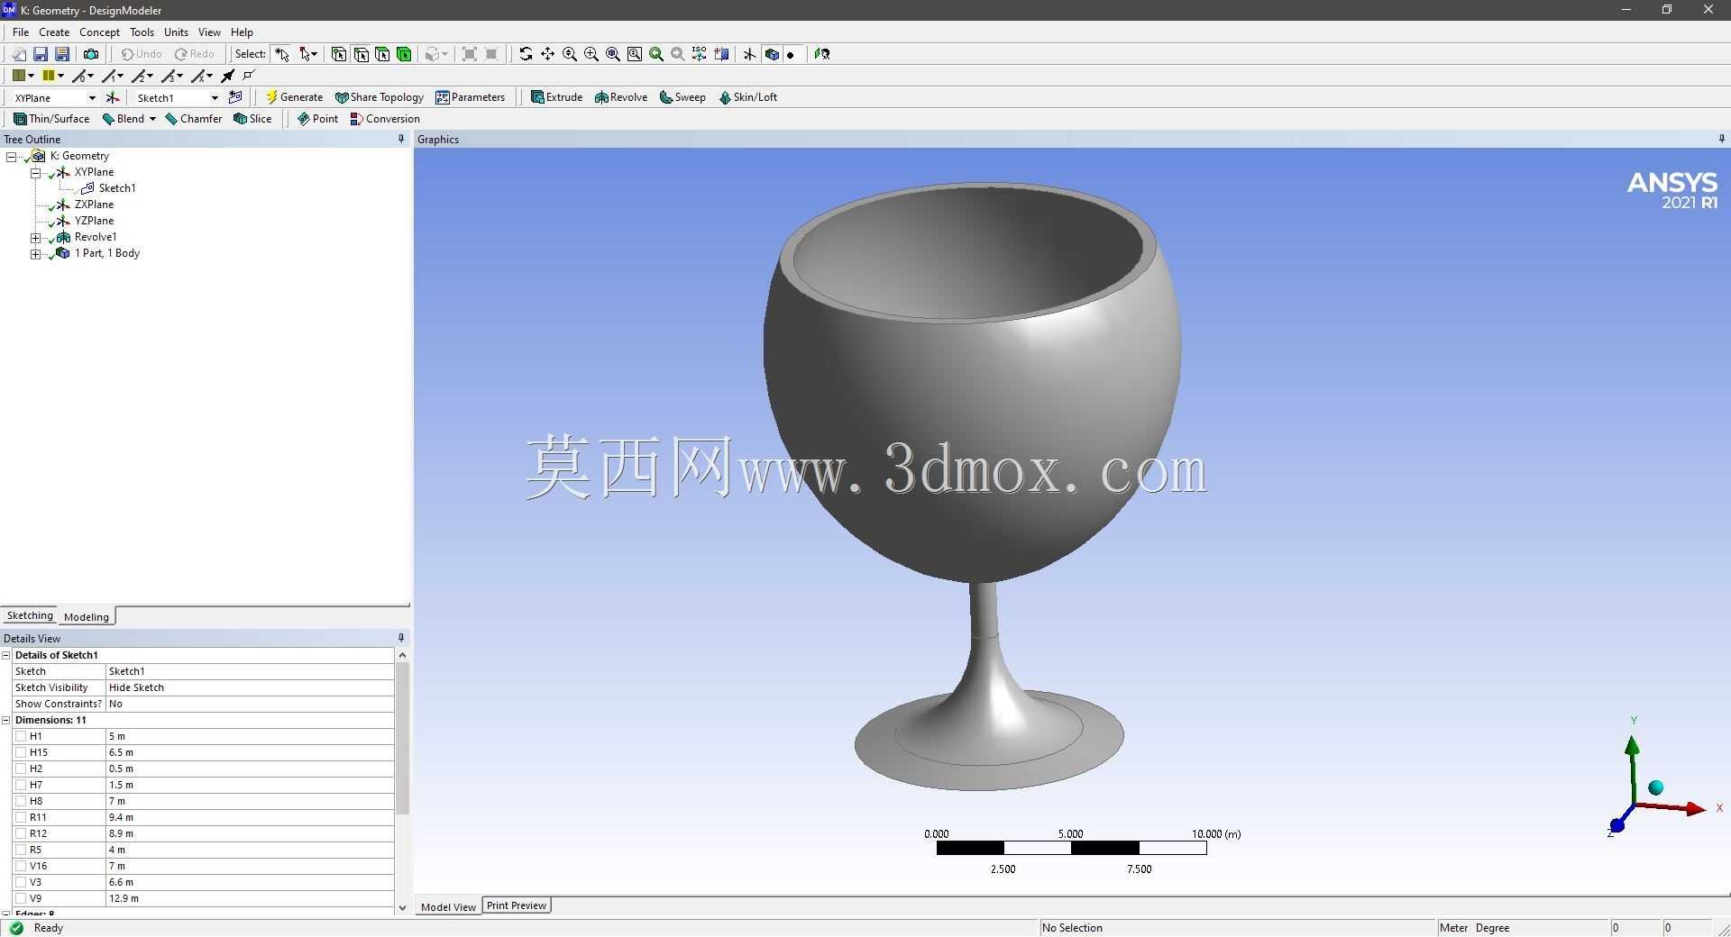The width and height of the screenshot is (1731, 937).
Task: Pin the Details View panel
Action: [401, 638]
